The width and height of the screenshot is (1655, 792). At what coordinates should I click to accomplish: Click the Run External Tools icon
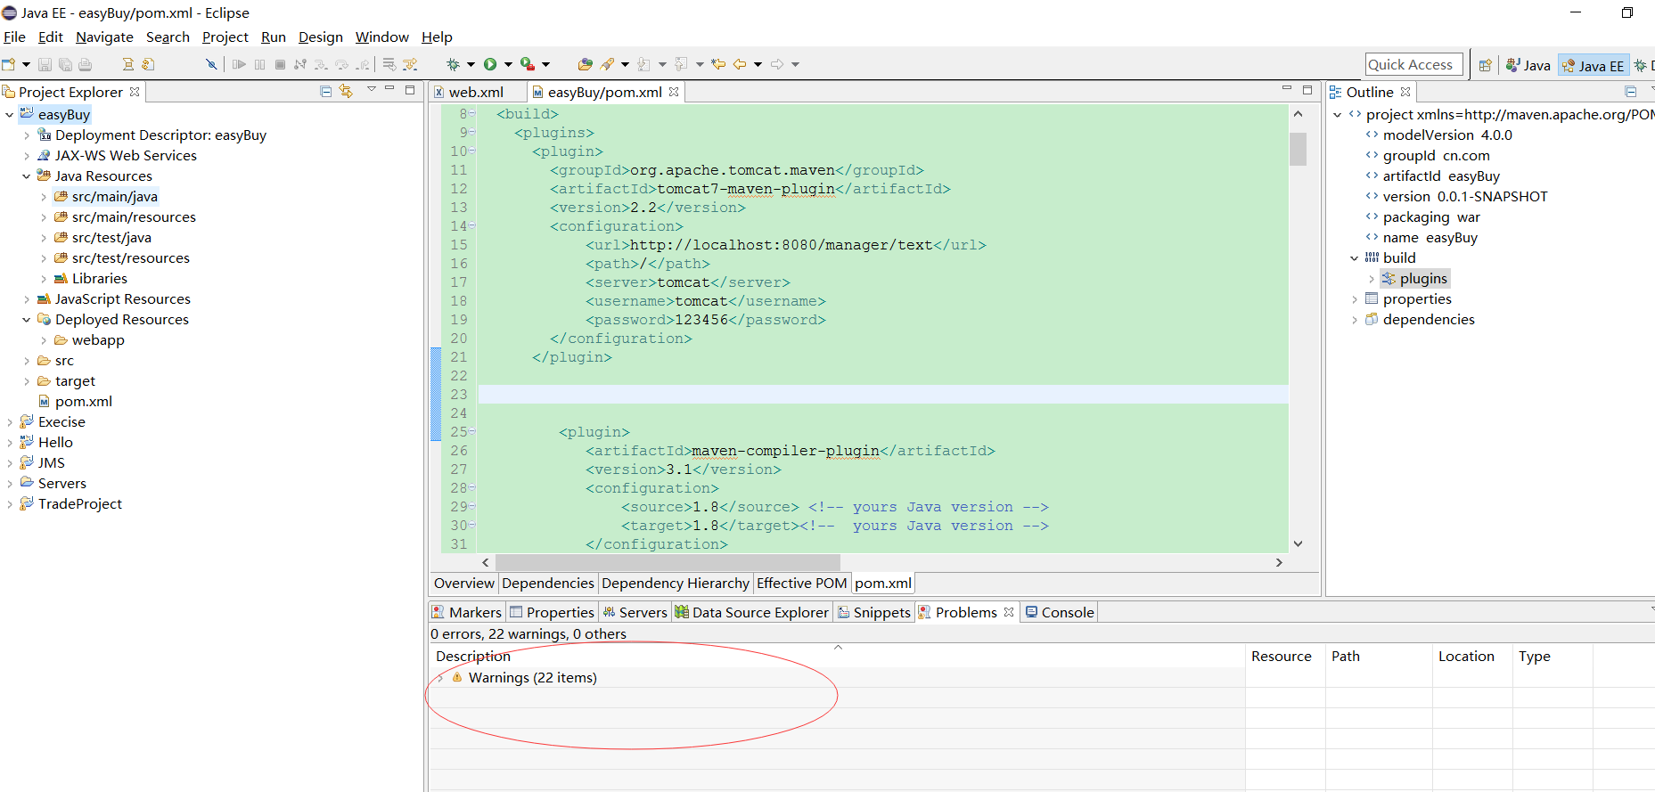pyautogui.click(x=528, y=64)
